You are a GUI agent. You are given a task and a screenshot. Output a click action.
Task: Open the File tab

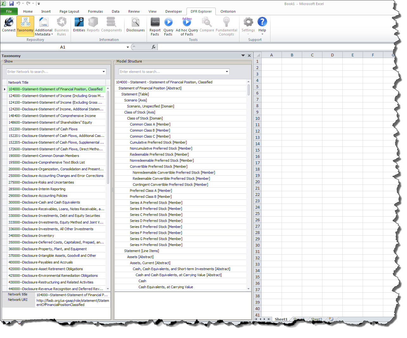point(9,11)
